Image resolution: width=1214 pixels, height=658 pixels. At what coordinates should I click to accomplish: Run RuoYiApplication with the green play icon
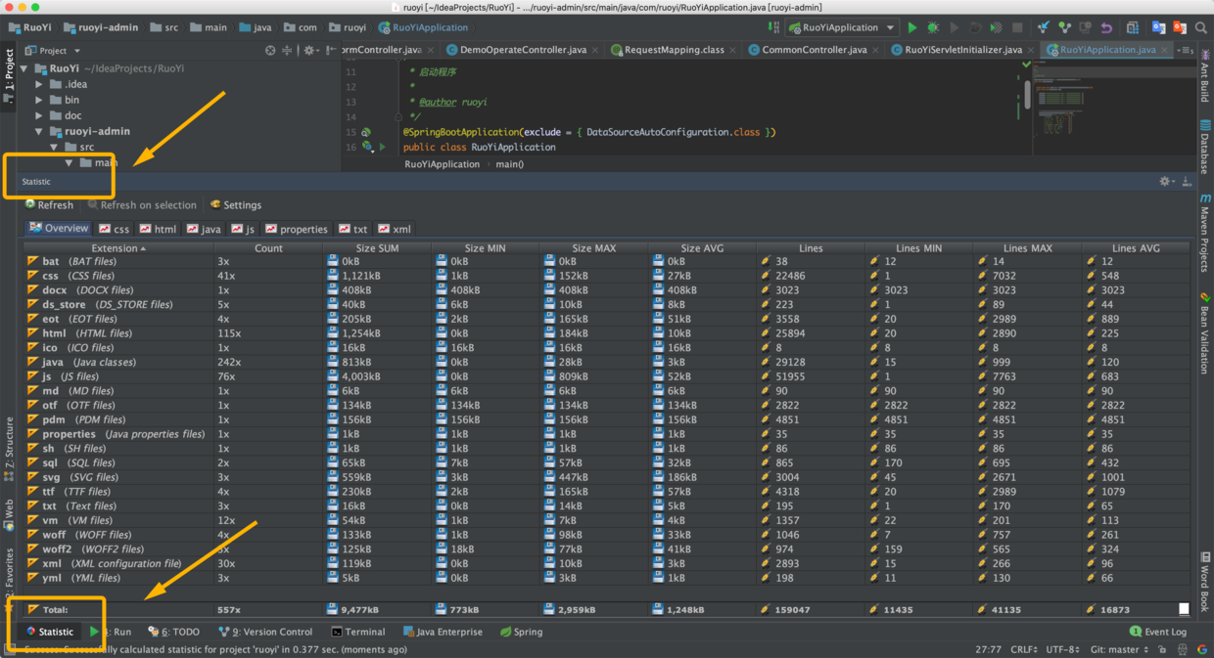(x=912, y=28)
